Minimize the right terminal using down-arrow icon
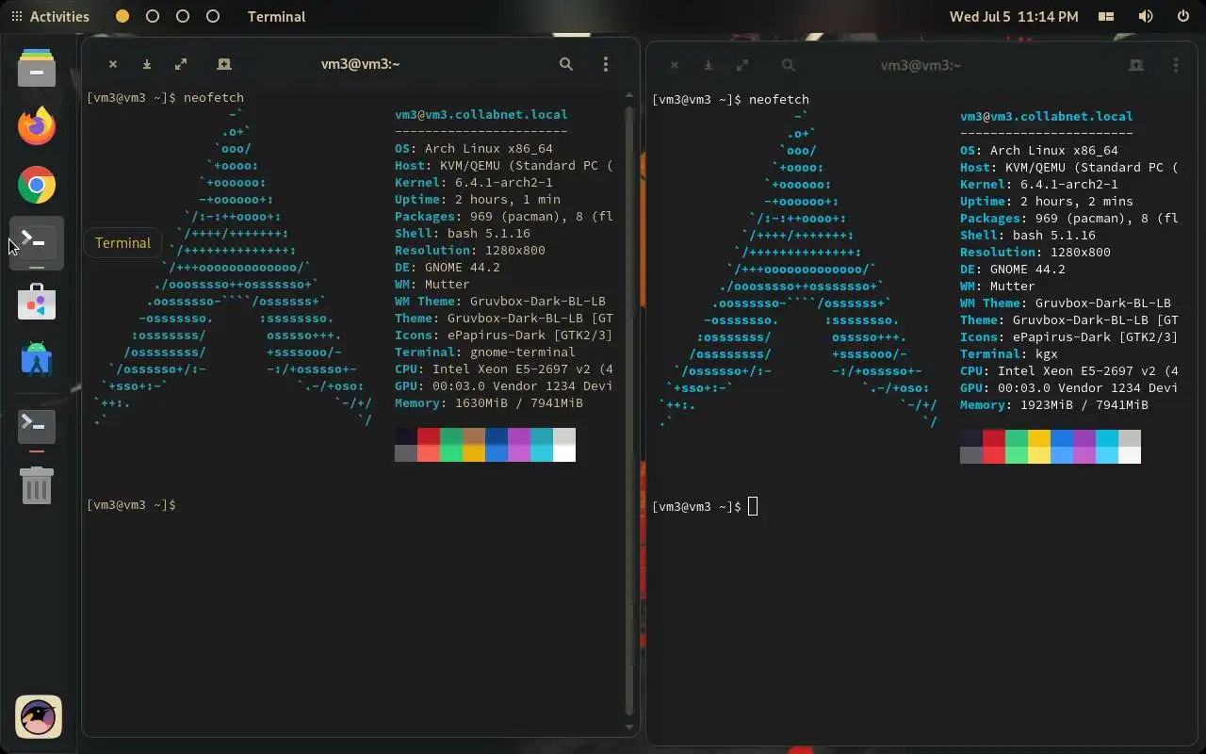This screenshot has width=1206, height=754. pyautogui.click(x=709, y=65)
